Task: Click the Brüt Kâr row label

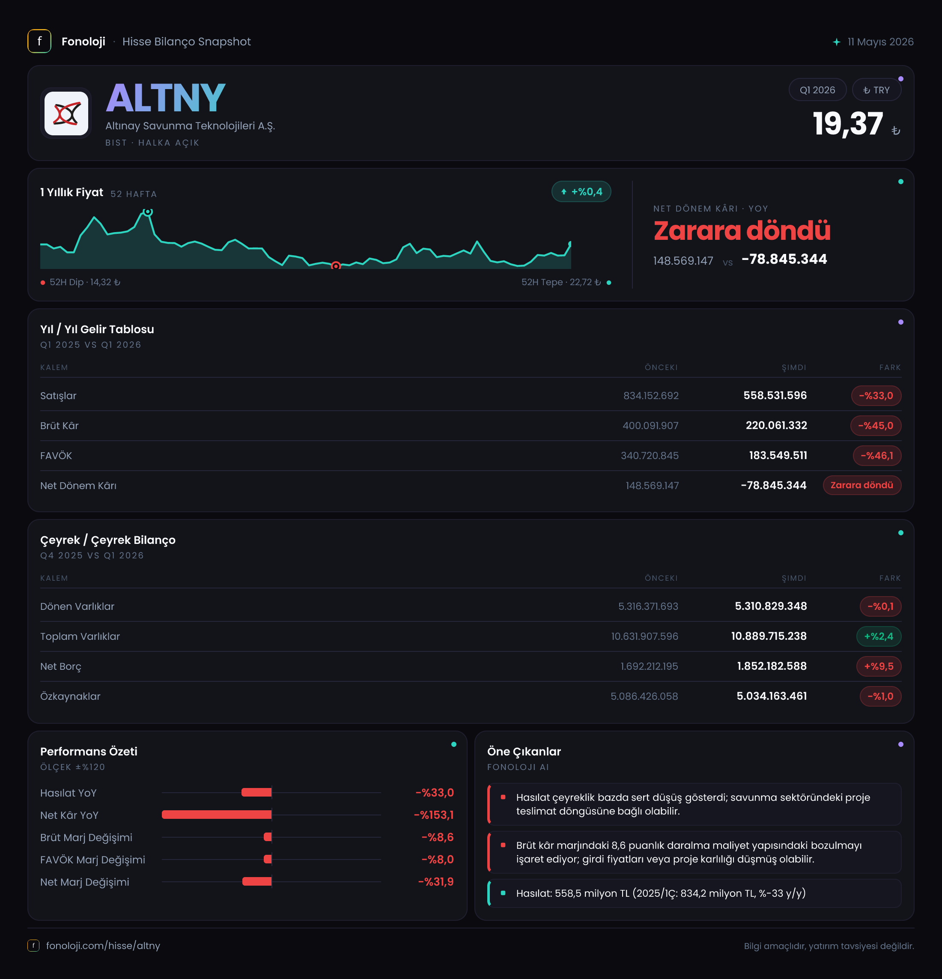Action: tap(60, 426)
